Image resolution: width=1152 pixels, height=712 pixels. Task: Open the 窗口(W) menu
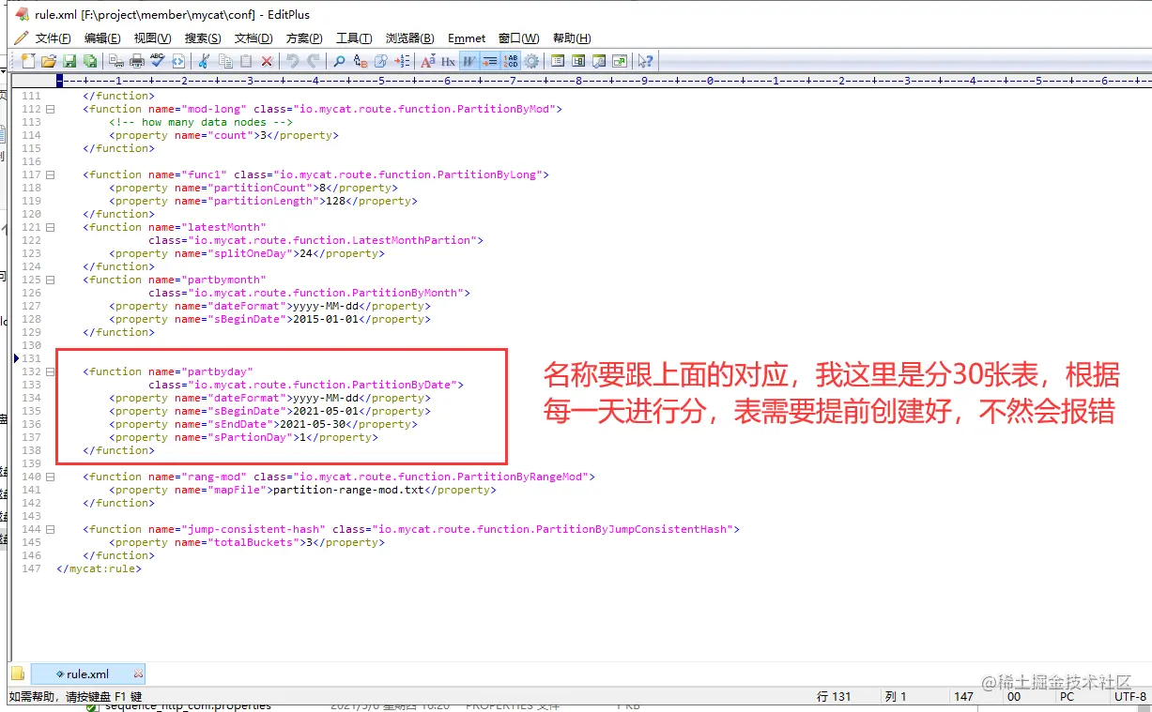pos(519,38)
